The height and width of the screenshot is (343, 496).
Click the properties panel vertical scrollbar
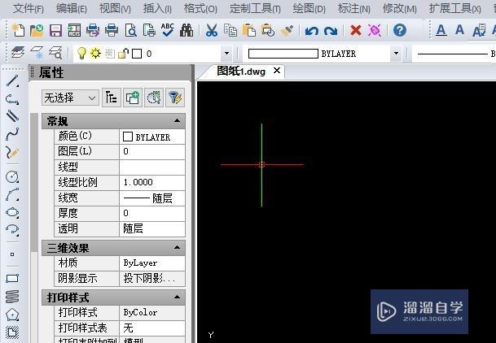(34, 183)
